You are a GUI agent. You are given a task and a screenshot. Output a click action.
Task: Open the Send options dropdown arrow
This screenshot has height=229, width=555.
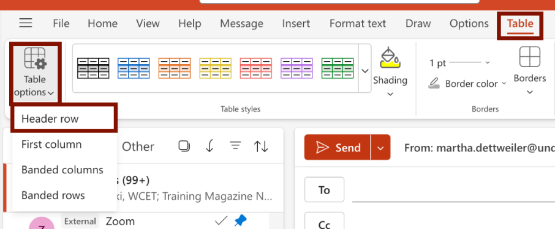(380, 148)
